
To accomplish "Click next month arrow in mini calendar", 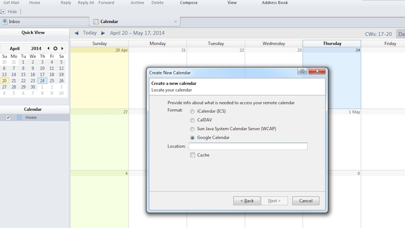I will [62, 48].
